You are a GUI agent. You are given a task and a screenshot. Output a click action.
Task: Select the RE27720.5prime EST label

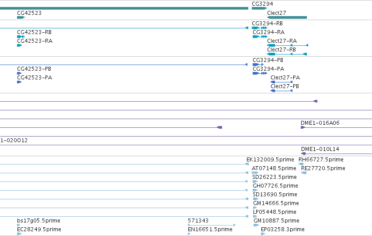click(x=323, y=168)
